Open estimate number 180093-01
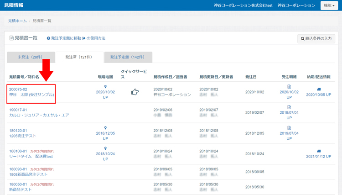 18,169
